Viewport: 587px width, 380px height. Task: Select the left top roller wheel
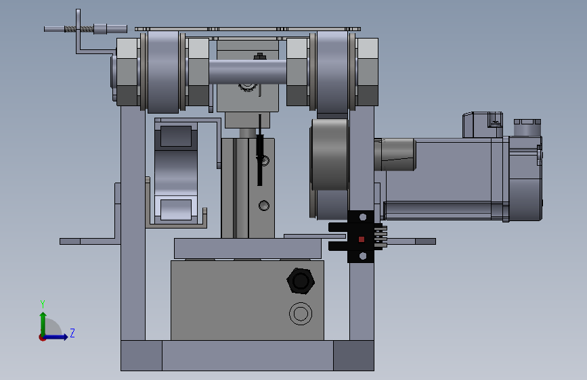coord(163,72)
